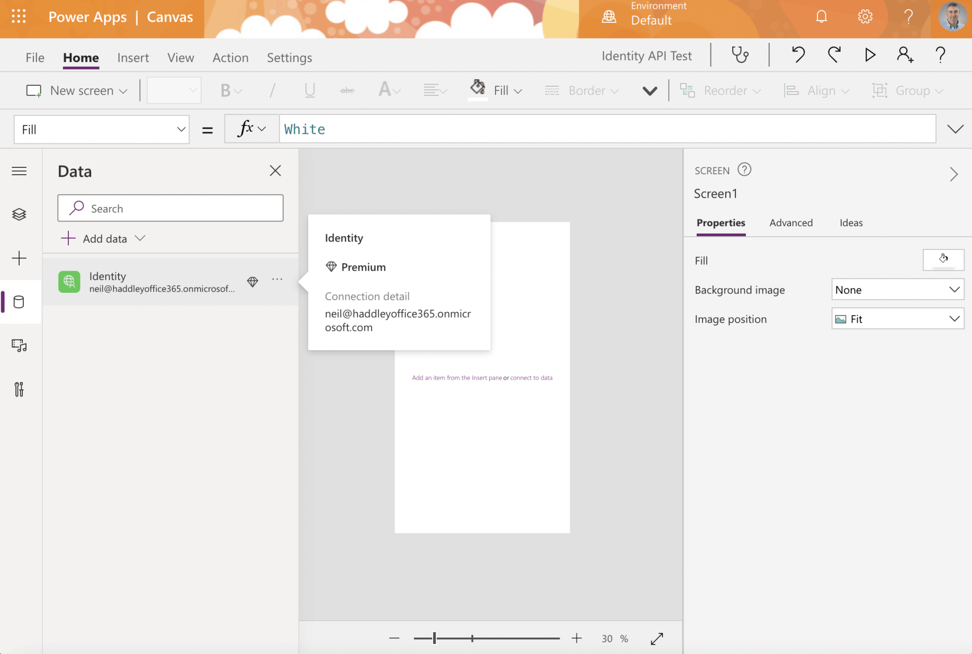This screenshot has height=654, width=972.
Task: Click the Undo arrow
Action: [798, 55]
